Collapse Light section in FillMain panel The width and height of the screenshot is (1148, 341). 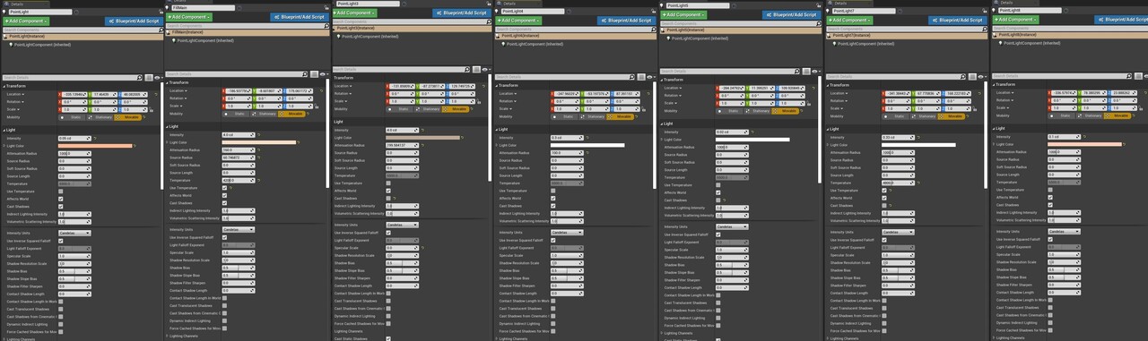168,127
